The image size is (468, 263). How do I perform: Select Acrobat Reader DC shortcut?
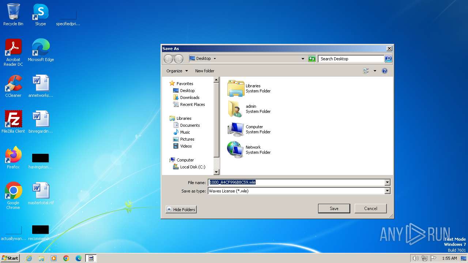[13, 53]
